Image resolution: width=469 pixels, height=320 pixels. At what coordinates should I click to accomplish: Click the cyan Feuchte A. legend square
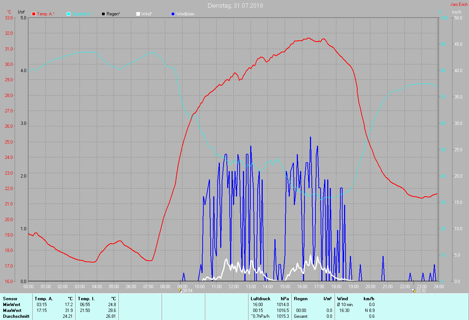pos(69,14)
